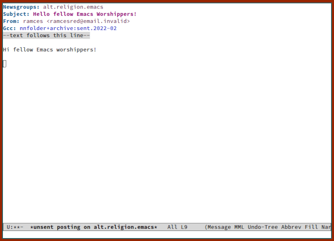Image resolution: width=334 pixels, height=241 pixels.
Task: Click the '--text follows this line--' separator
Action: tap(46, 35)
